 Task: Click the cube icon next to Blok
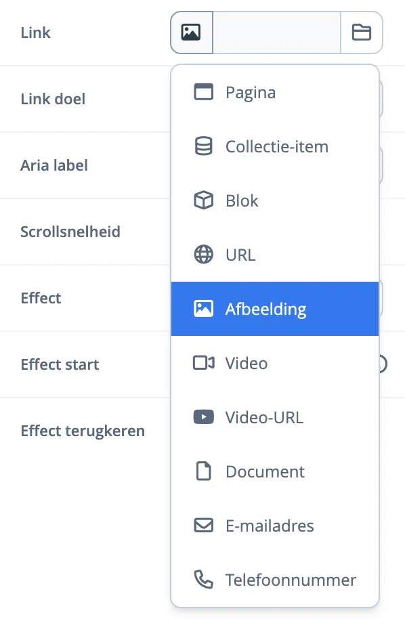203,200
